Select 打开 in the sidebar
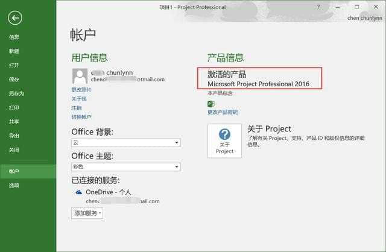 [x=14, y=65]
